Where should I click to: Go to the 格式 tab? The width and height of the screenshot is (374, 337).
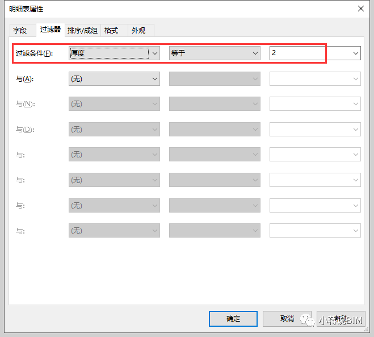[114, 30]
